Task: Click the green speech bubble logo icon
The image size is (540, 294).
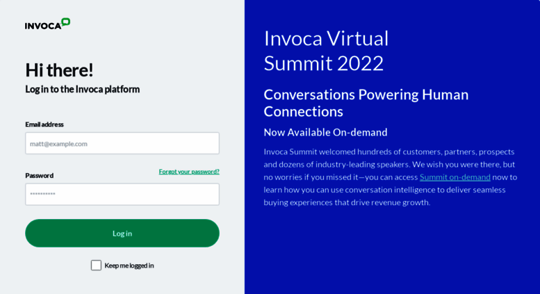Action: (x=66, y=22)
